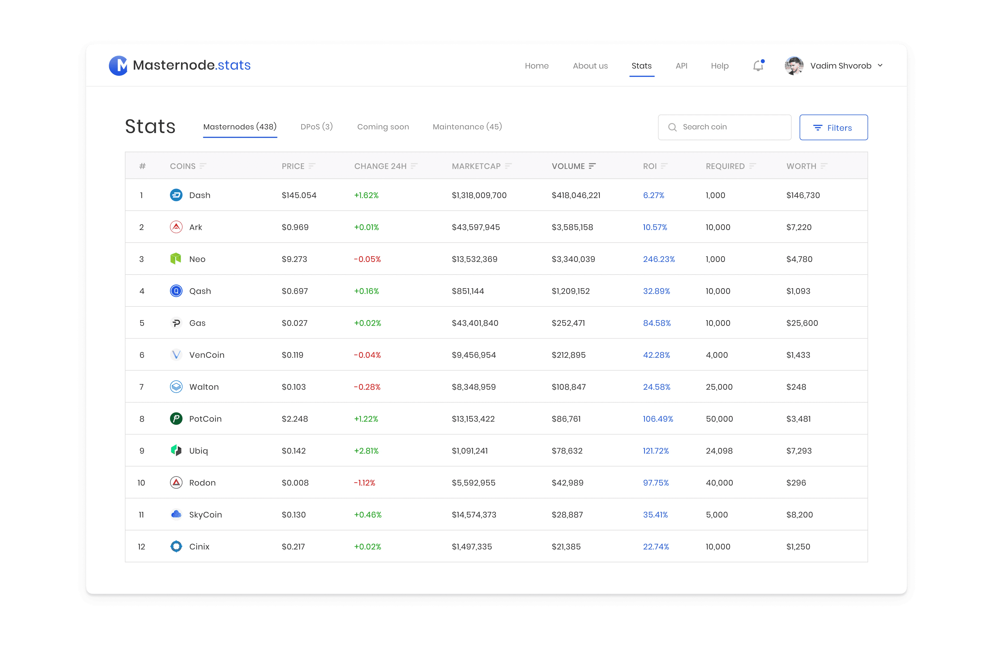Open the Filters button
Screen dimensions: 993x649
pyautogui.click(x=833, y=128)
